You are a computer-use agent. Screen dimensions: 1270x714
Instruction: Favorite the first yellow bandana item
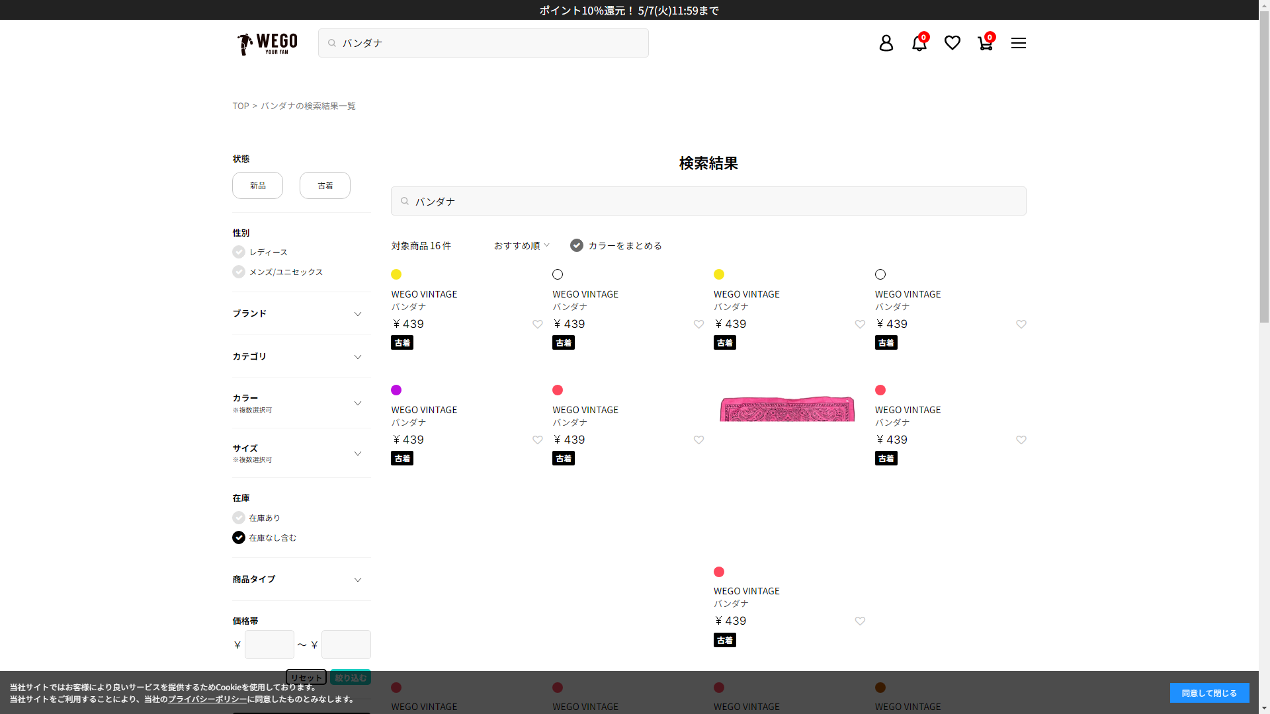537,325
